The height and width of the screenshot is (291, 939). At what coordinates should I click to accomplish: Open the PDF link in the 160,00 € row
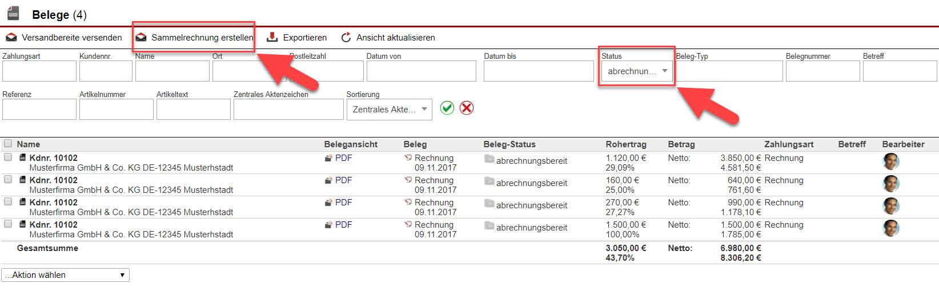click(343, 180)
